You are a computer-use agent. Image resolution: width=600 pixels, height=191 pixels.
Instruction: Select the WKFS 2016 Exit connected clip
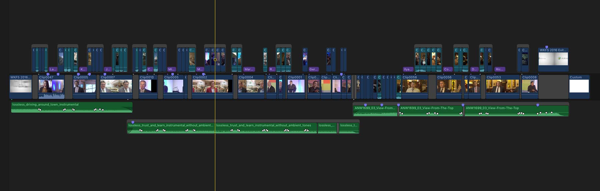pos(553,60)
